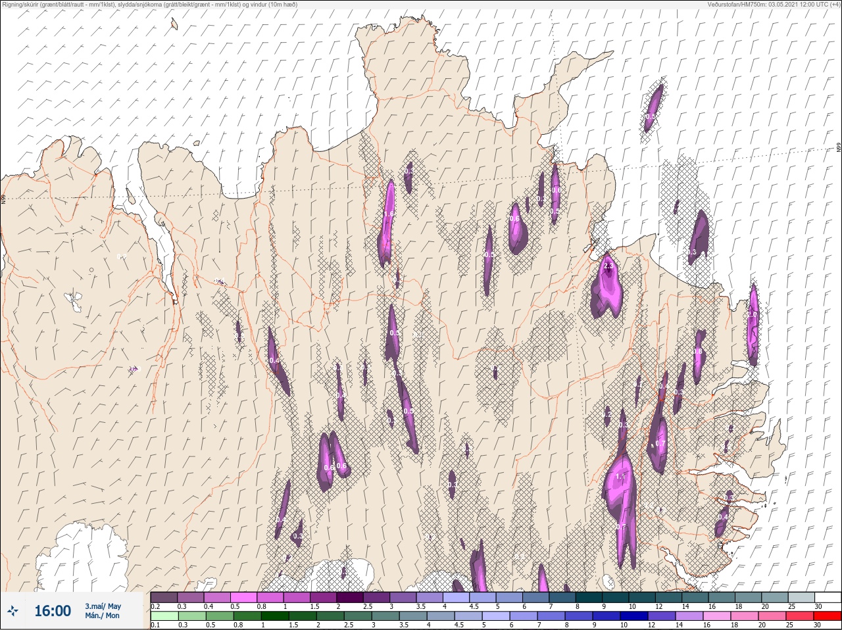Screen dimensions: 842x630
Task: Pick the upper legend swatch labeled 2
Action: point(350,597)
